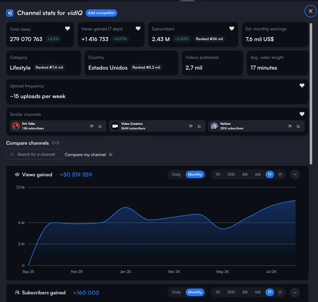Click the vidIQ logo icon

pyautogui.click(x=10, y=13)
